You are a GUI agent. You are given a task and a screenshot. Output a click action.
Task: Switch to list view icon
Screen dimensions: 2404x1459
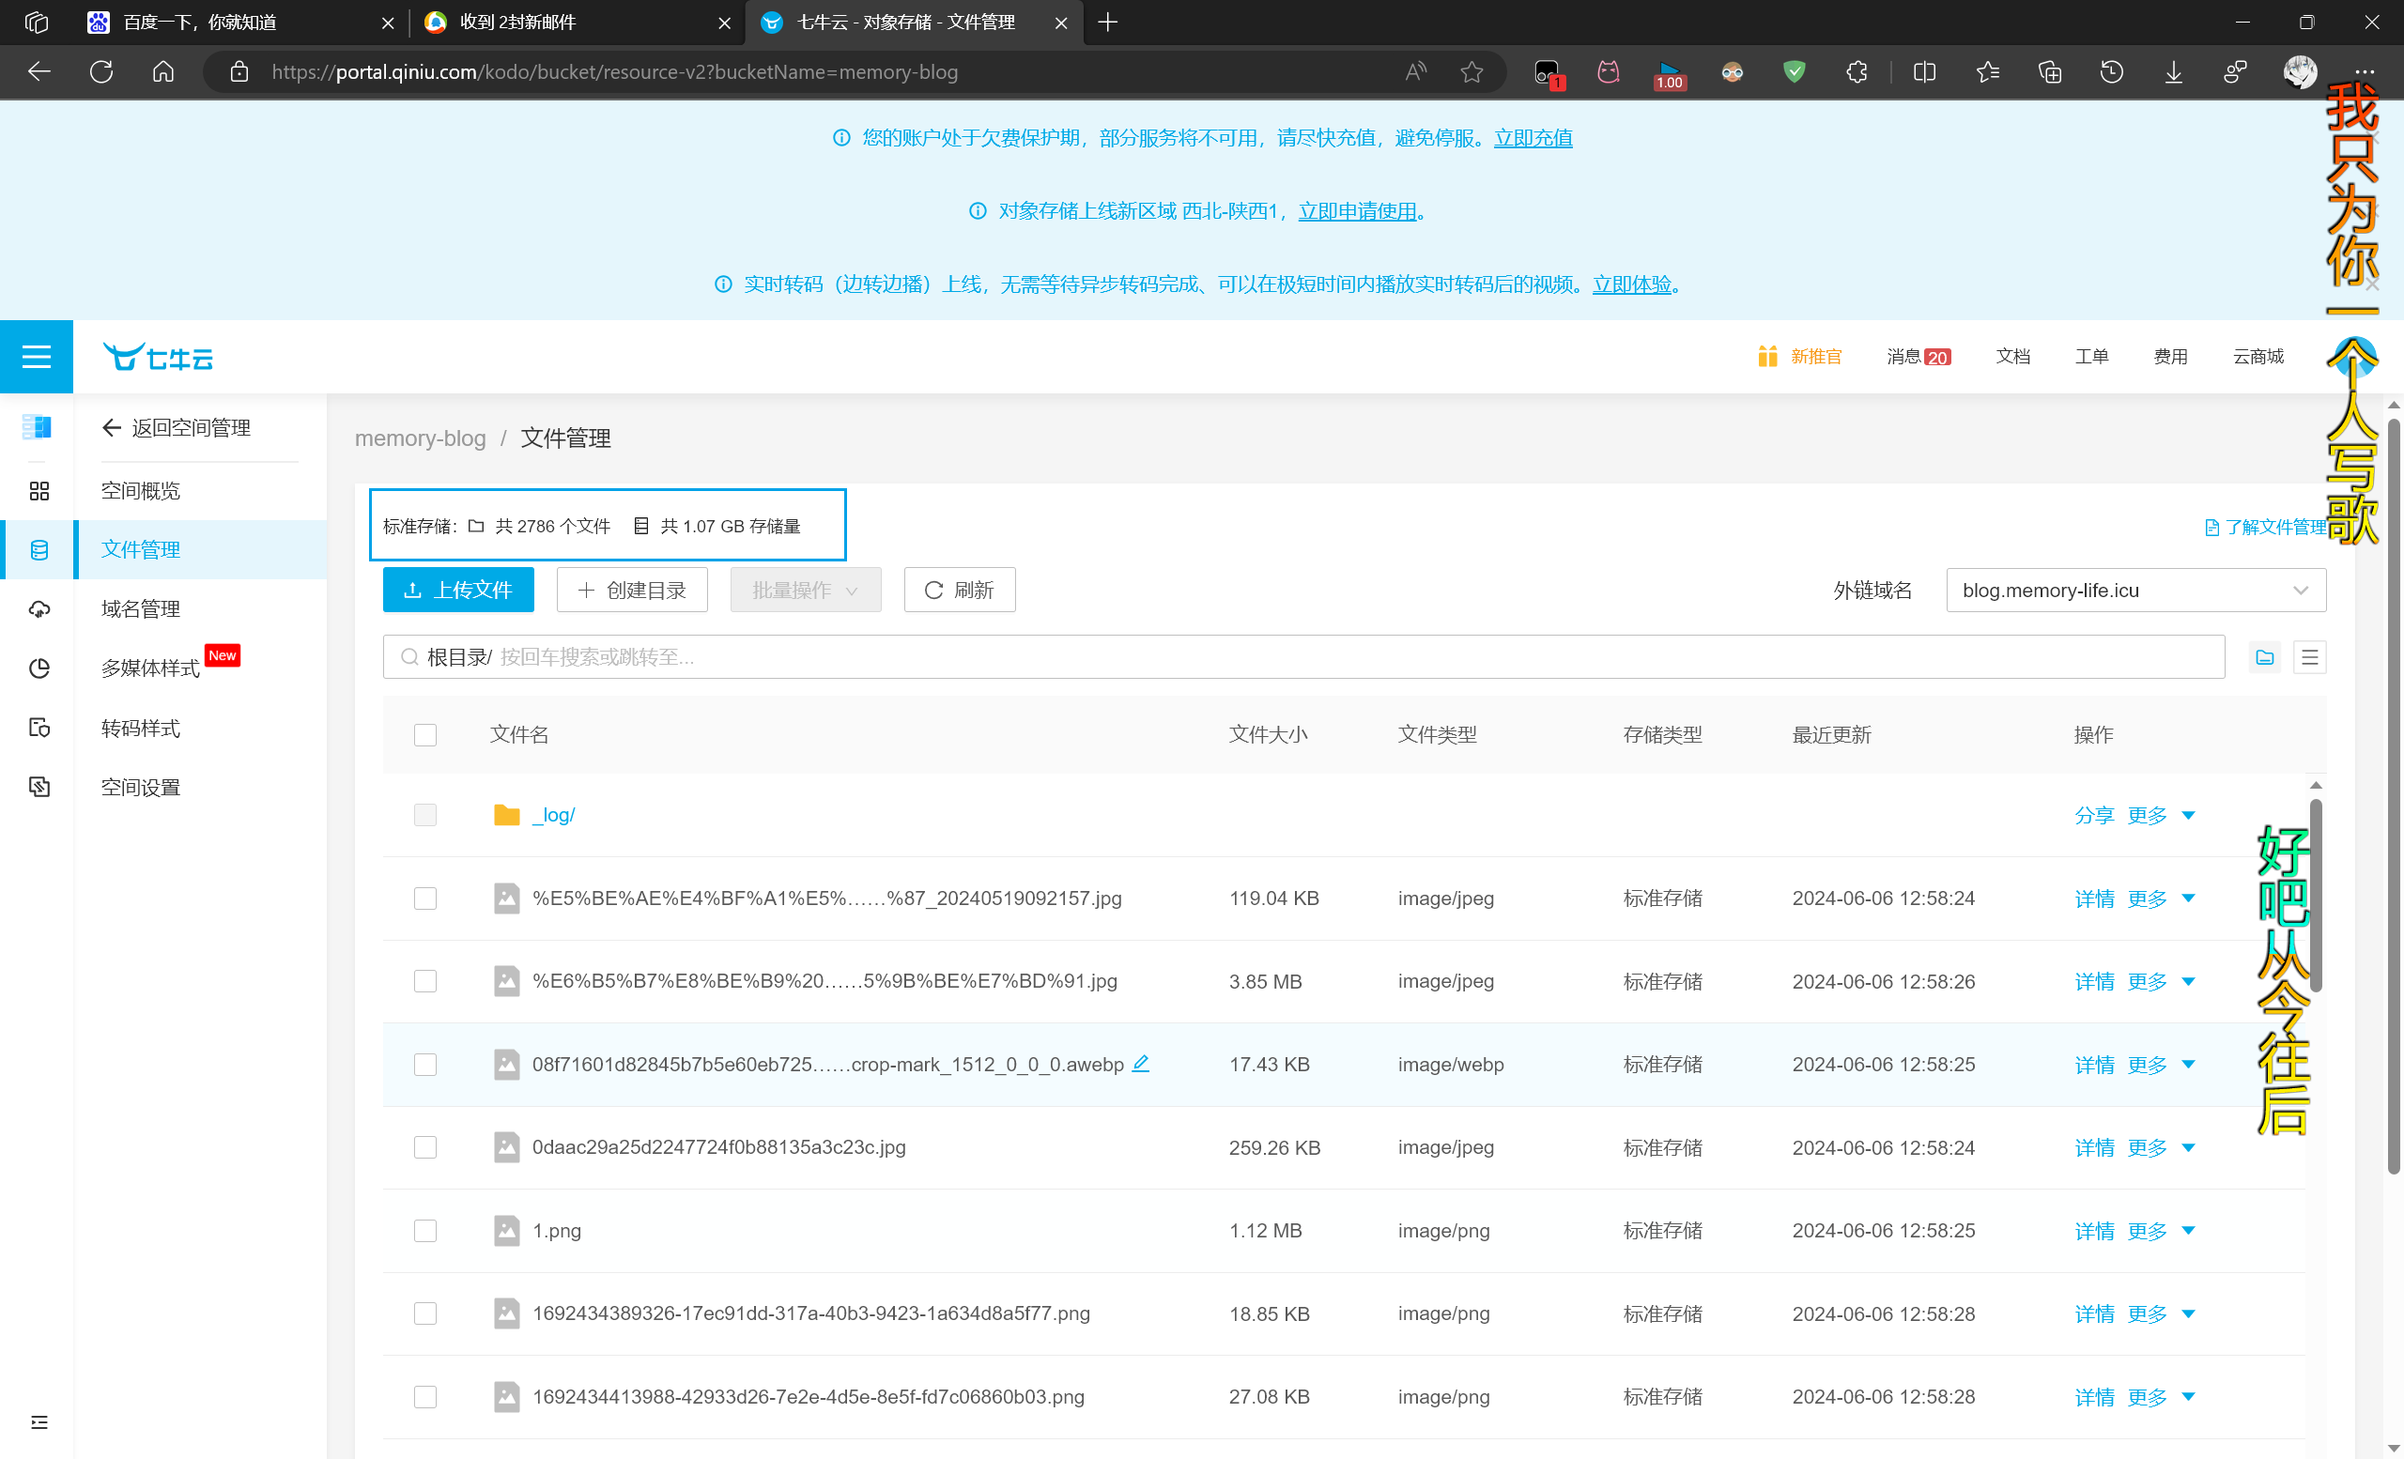pyautogui.click(x=2309, y=657)
